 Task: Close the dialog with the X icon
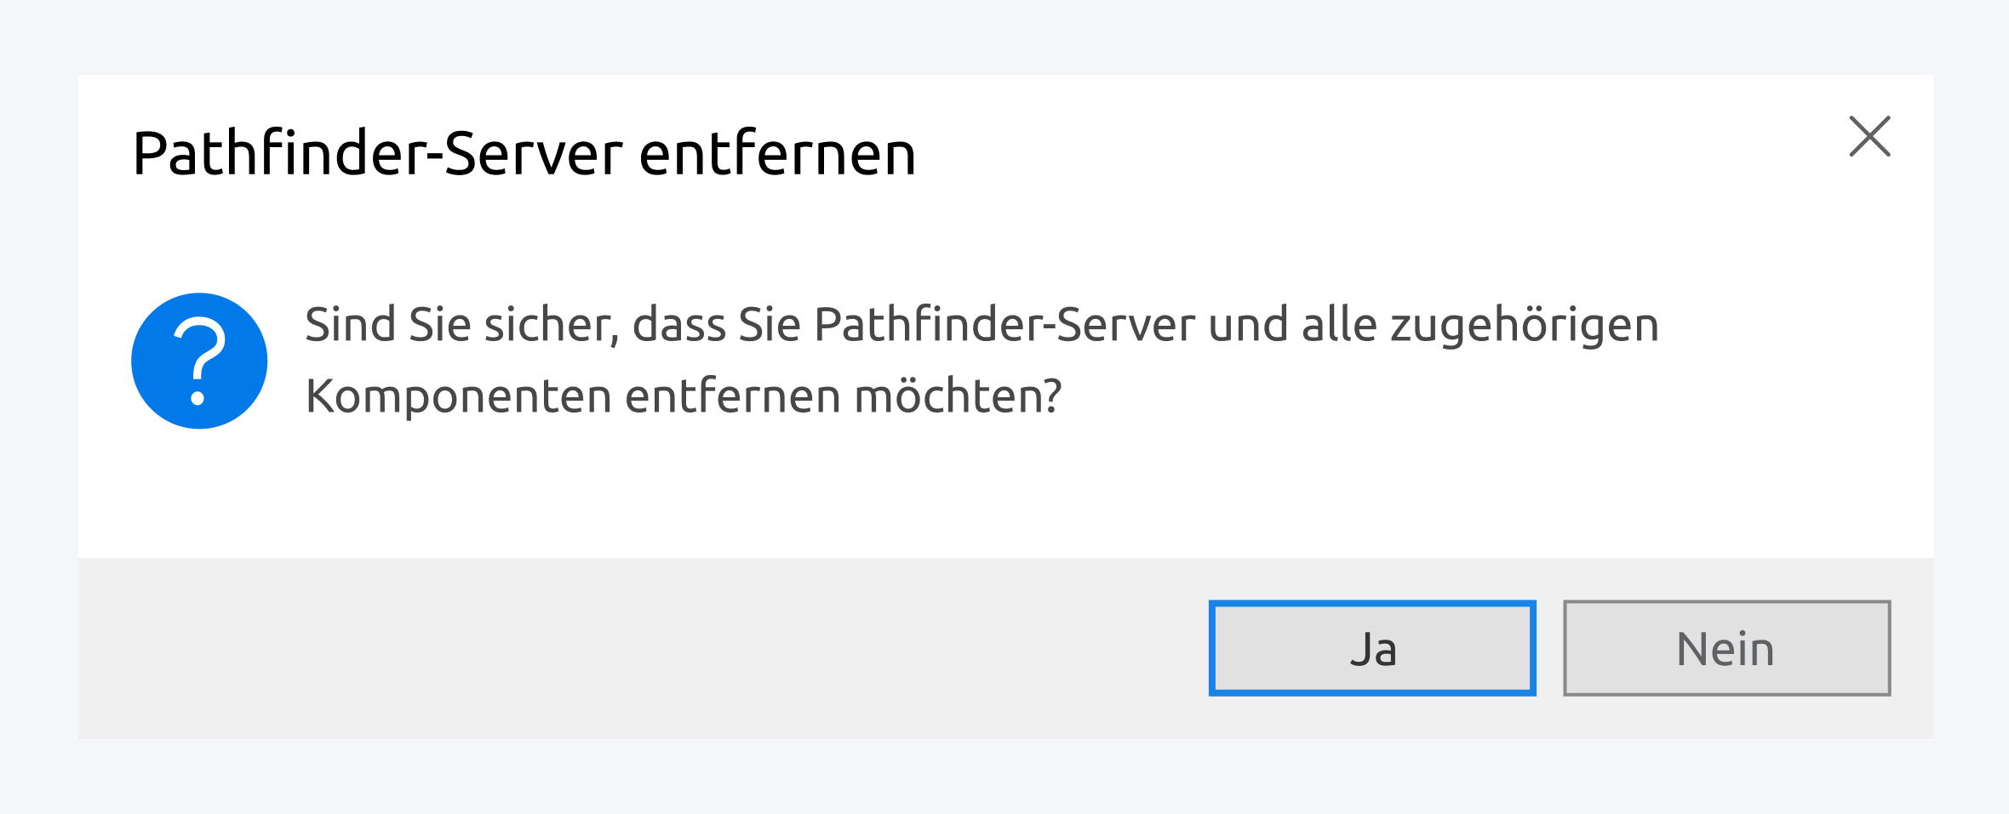click(x=1869, y=137)
